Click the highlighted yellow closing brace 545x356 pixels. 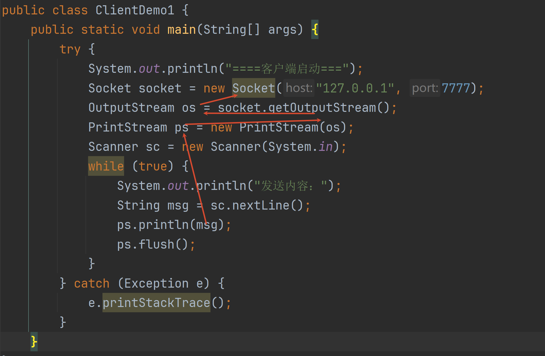coord(34,342)
